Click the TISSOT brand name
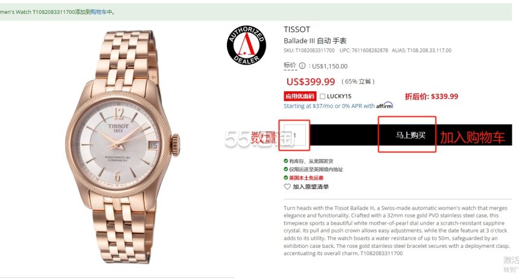The width and height of the screenshot is (519, 278). 297,30
